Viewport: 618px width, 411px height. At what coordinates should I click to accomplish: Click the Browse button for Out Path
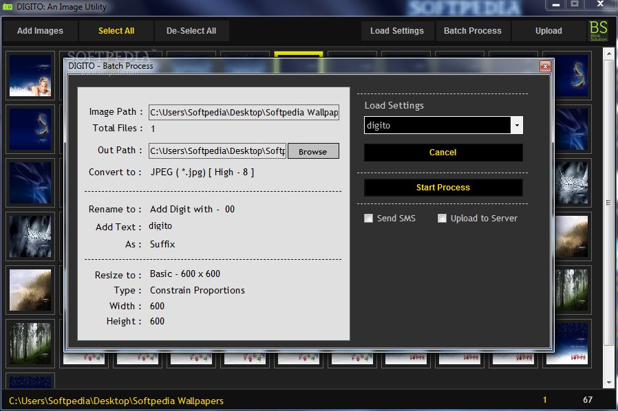coord(313,151)
